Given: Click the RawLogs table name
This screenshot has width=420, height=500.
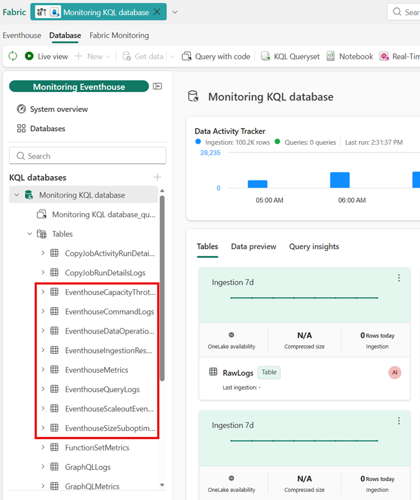Looking at the screenshot, I should tap(238, 373).
